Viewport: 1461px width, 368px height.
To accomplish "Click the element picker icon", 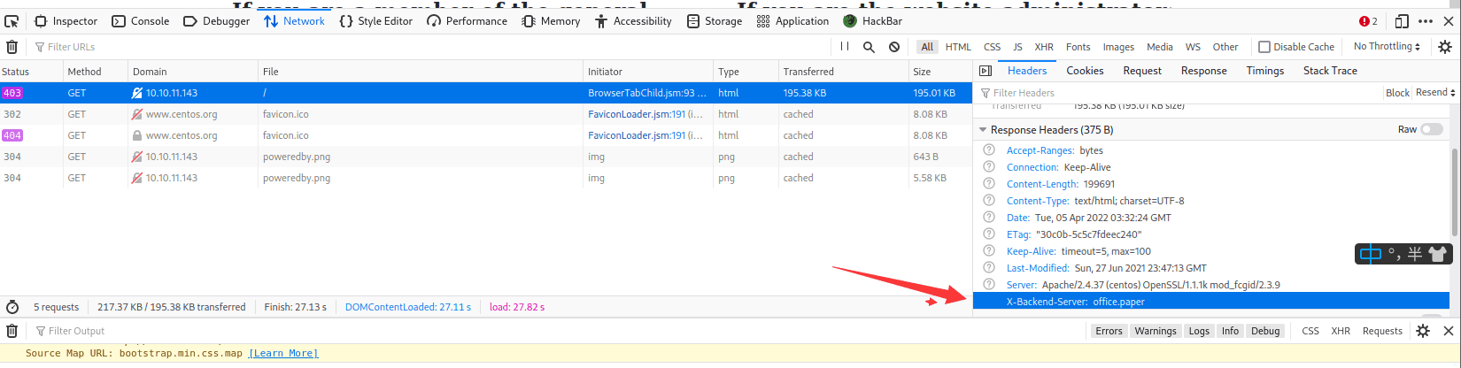I will point(12,21).
